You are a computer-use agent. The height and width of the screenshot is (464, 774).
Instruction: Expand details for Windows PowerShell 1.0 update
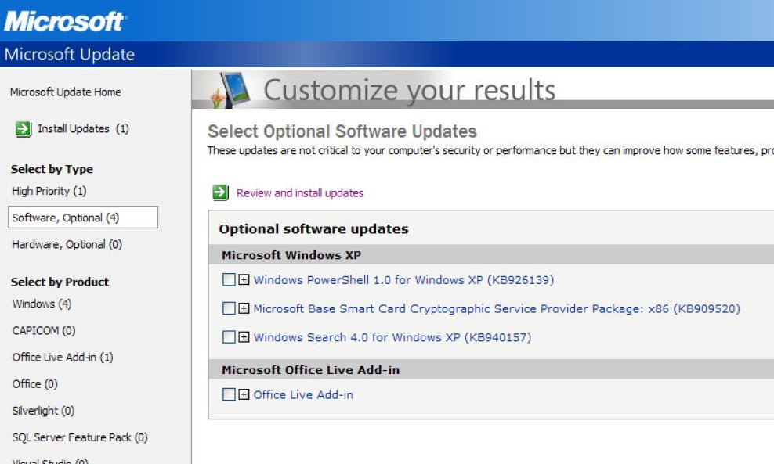tap(244, 279)
